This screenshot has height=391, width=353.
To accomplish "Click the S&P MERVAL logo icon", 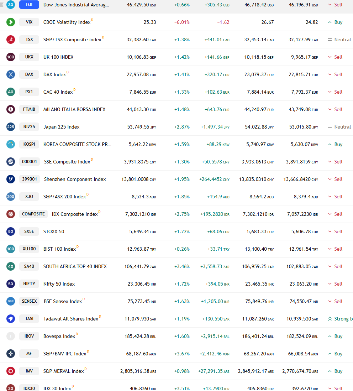I will (10, 371).
